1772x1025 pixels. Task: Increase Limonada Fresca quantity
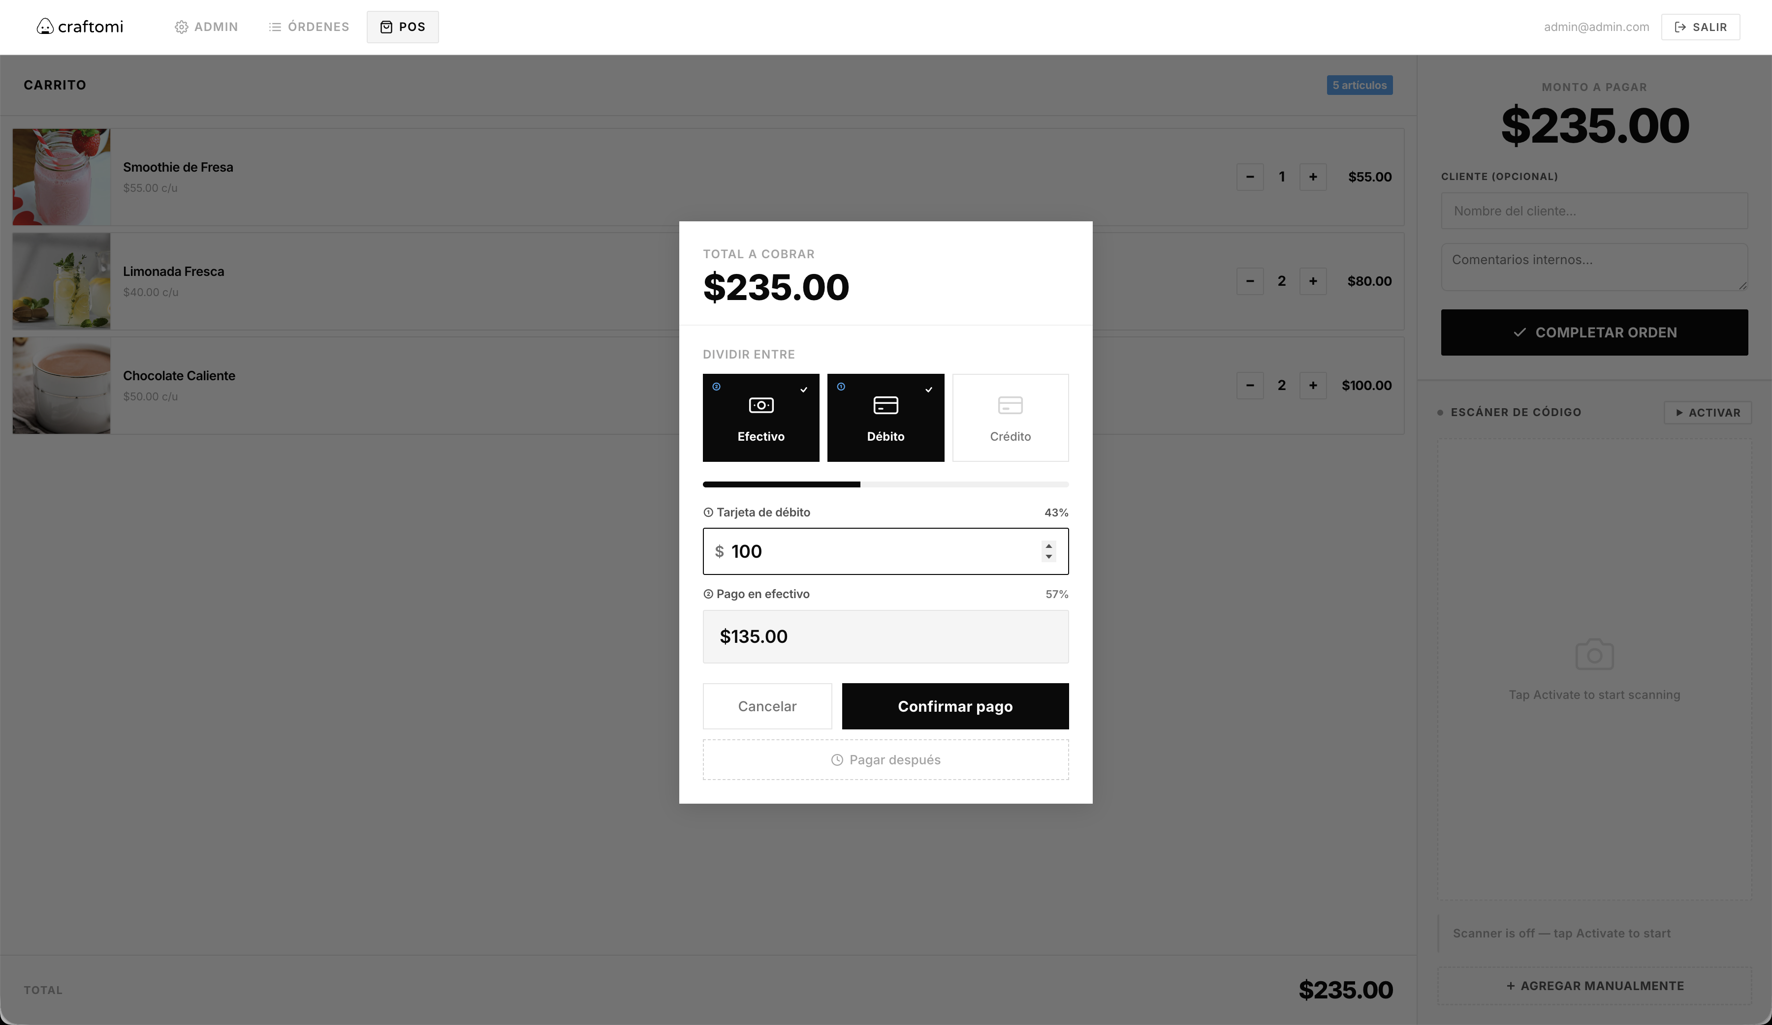pyautogui.click(x=1313, y=281)
